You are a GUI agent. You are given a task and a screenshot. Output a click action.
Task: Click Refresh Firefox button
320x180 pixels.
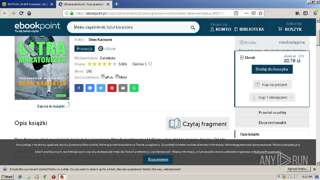tap(298, 169)
